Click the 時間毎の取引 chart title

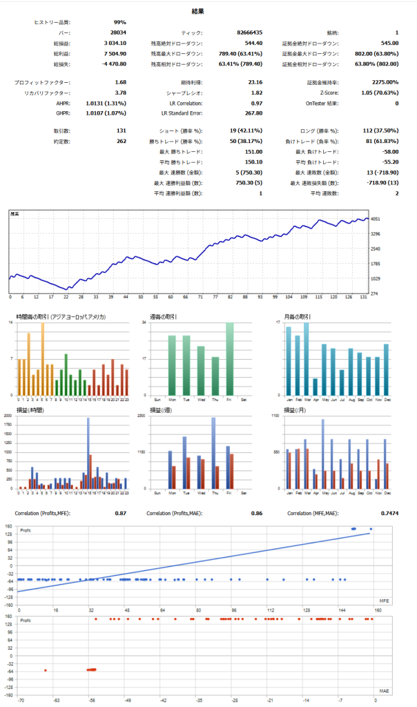(61, 317)
